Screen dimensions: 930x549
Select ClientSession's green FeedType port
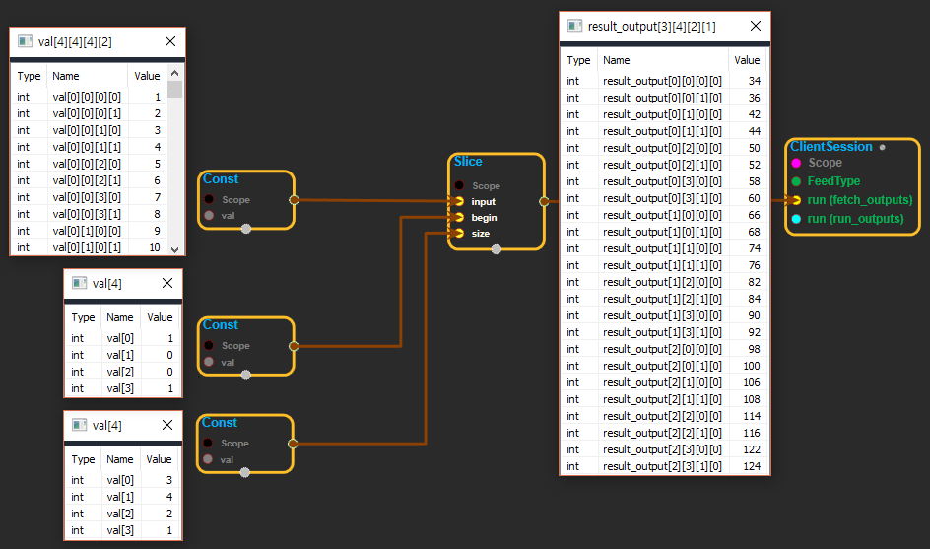pos(795,181)
